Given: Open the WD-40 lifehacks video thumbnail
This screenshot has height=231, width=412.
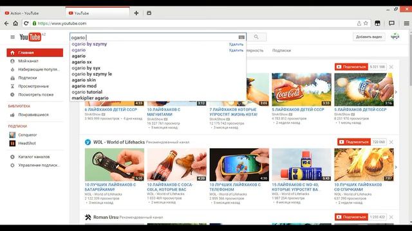Looking at the screenshot, I should [x=301, y=164].
